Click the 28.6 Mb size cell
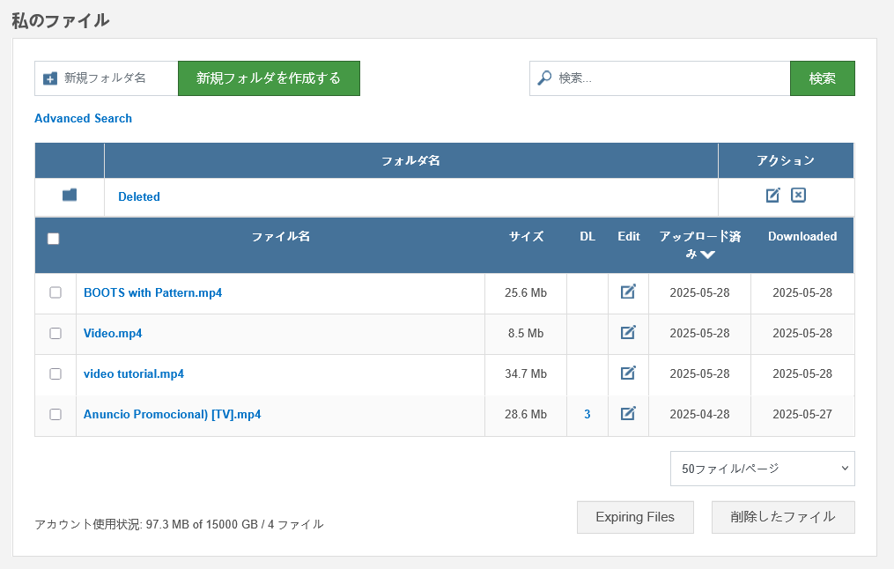Screen dimensions: 894x569 coord(526,414)
